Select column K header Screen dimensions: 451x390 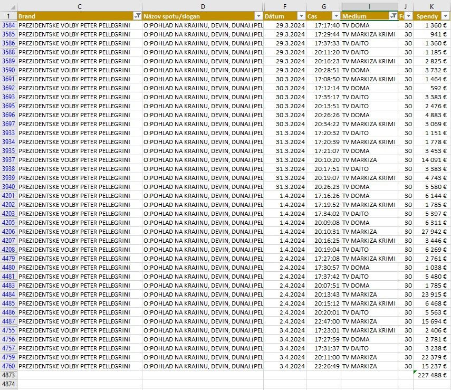pos(431,6)
